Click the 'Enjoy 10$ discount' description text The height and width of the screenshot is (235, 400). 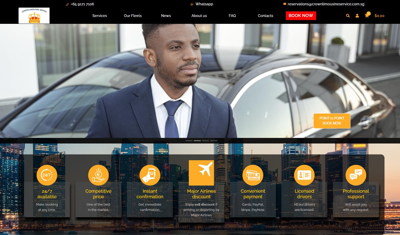coord(201,210)
